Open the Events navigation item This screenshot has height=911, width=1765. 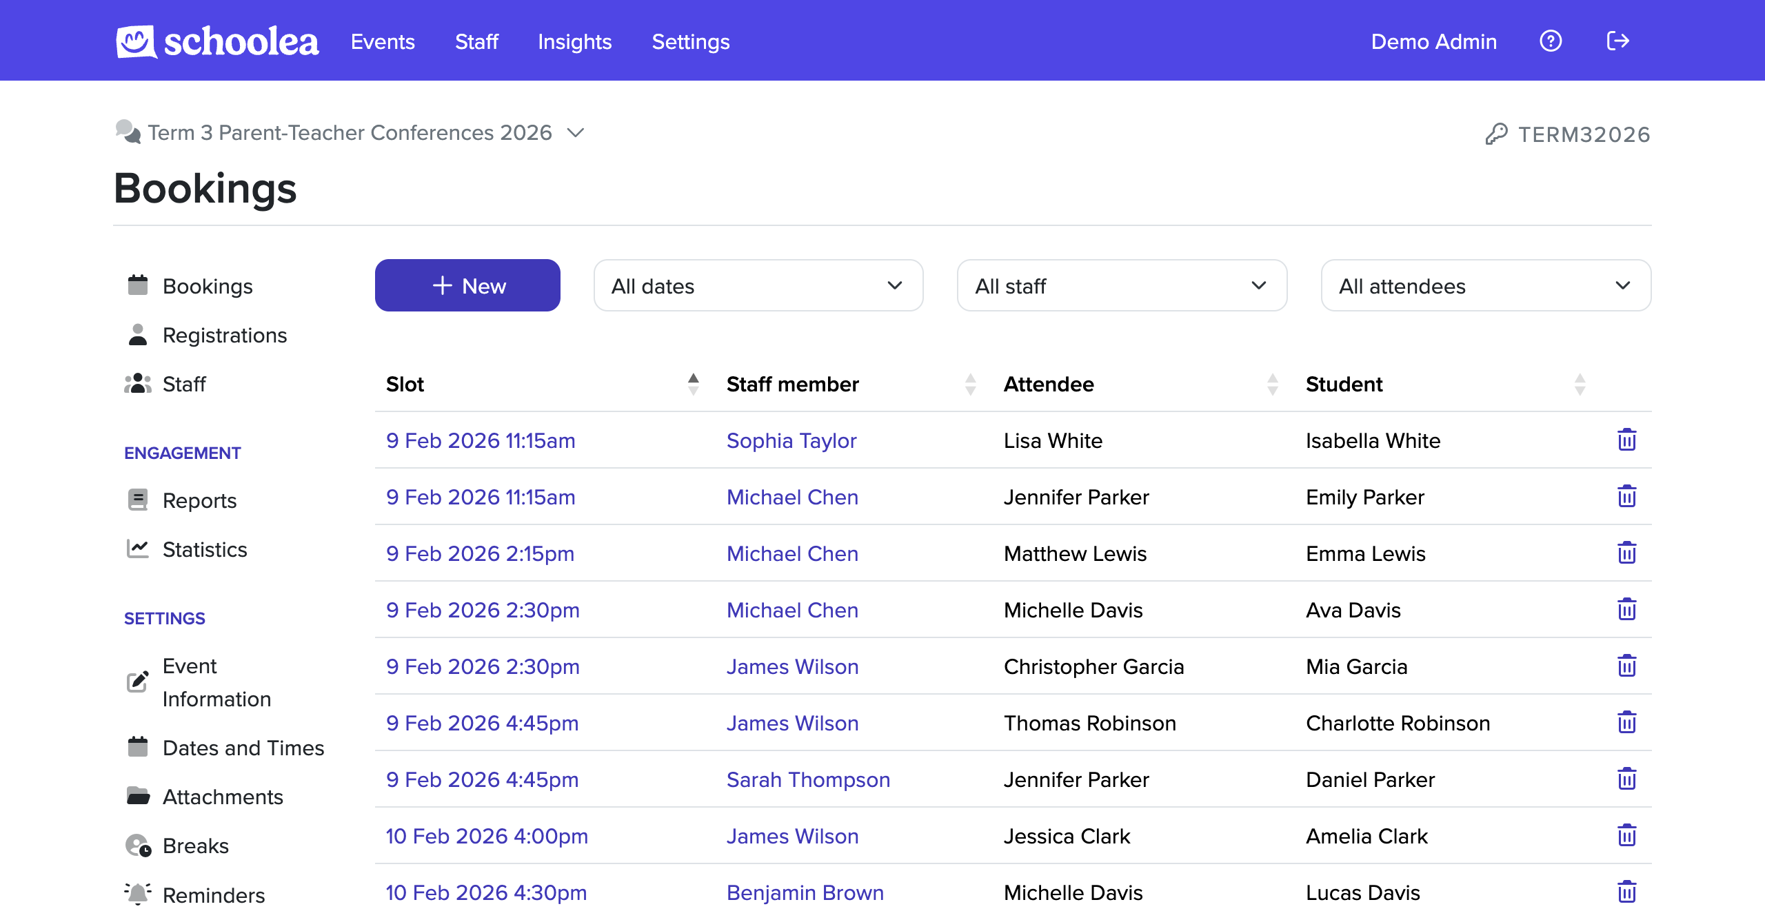click(383, 41)
